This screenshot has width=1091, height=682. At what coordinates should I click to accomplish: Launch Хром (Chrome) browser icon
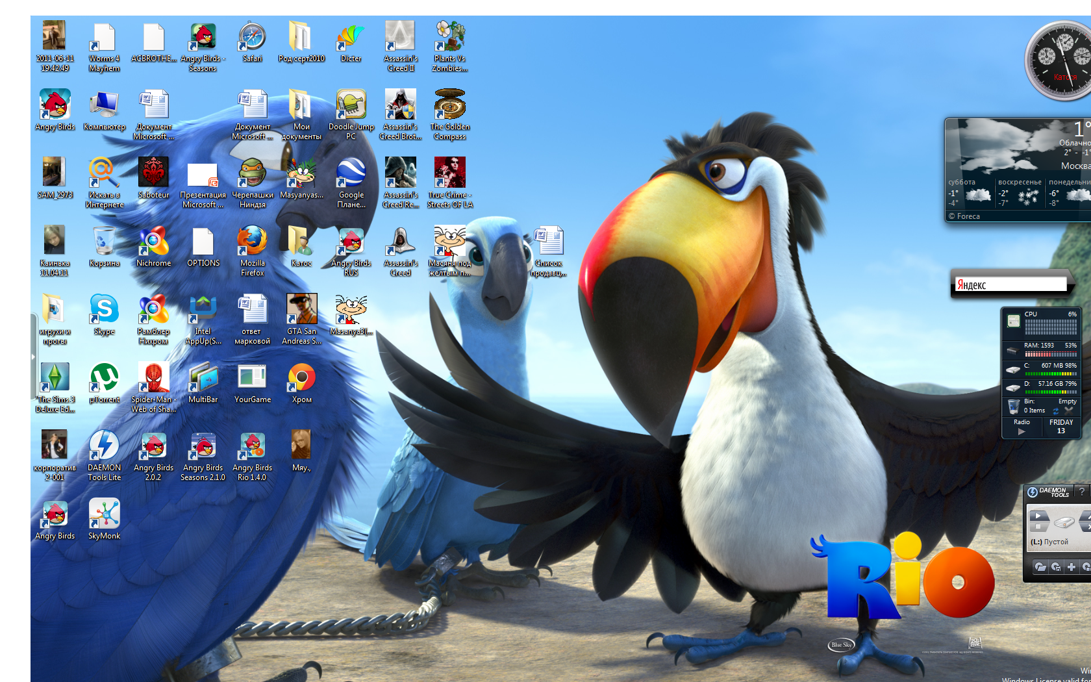click(x=302, y=383)
